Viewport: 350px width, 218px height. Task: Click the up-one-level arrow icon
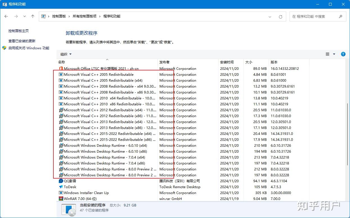point(33,16)
